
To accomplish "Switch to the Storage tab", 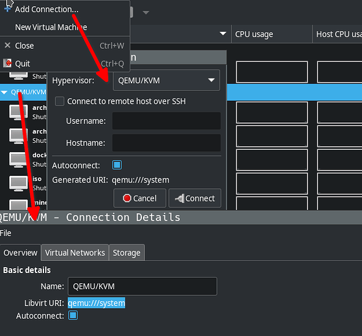I will (x=127, y=253).
